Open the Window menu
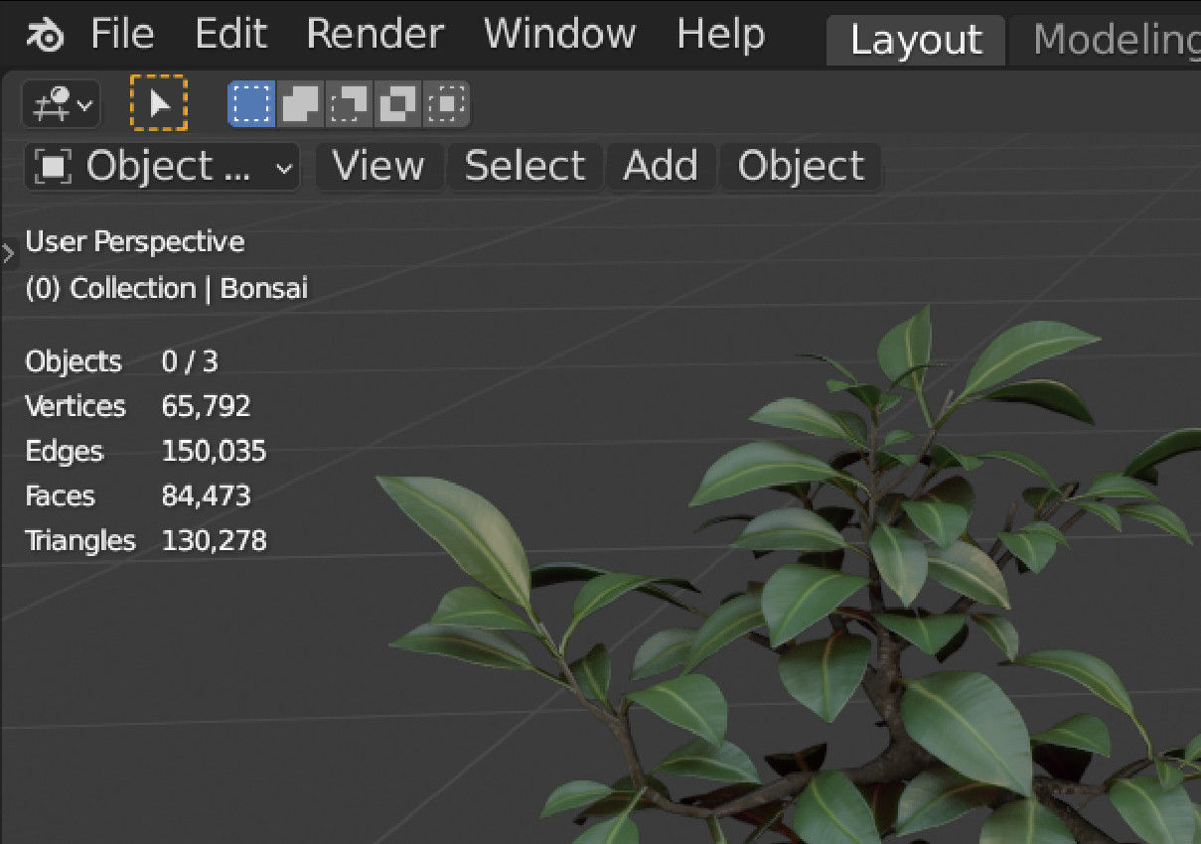This screenshot has width=1201, height=844. click(559, 35)
